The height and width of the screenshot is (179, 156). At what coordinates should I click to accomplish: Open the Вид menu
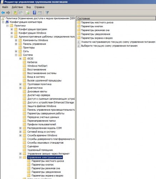[x=29, y=7]
